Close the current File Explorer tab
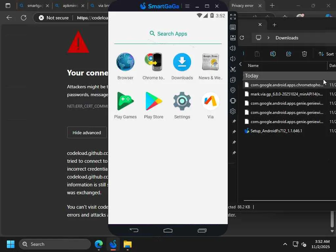Screen dimensions: 336x252 (x=260, y=25)
